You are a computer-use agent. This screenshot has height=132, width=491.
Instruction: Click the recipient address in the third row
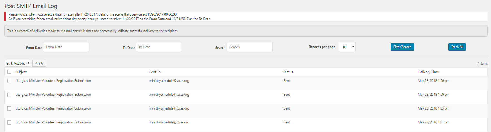[169, 108]
